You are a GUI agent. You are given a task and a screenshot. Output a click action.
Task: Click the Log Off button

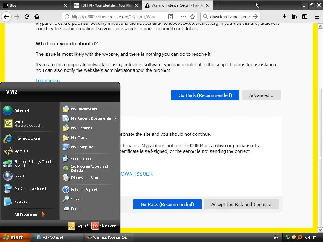78,226
